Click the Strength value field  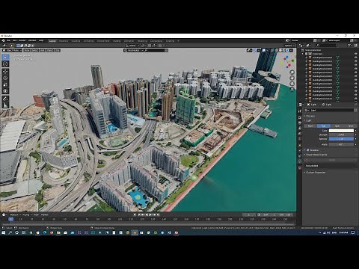click(341, 134)
